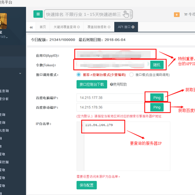Screen dimensions: 195x195
Task: Click Ping button for 百度电脑端IP
Action: click(157, 97)
